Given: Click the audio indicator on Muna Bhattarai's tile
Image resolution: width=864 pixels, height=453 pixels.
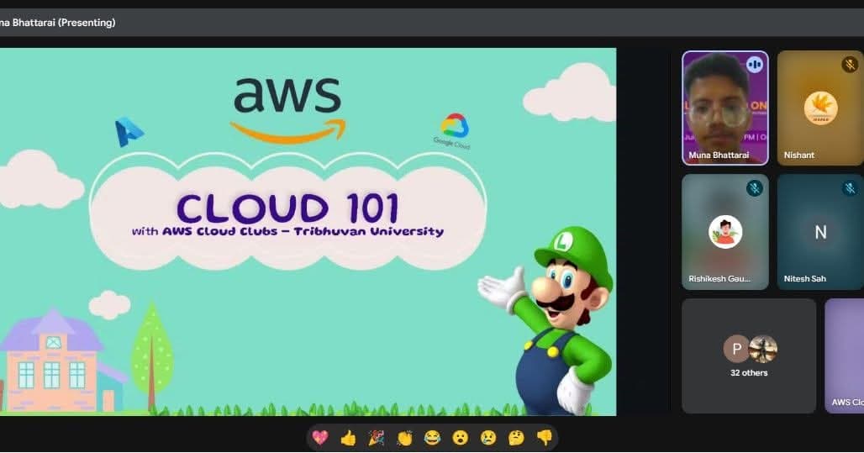Looking at the screenshot, I should (x=755, y=65).
